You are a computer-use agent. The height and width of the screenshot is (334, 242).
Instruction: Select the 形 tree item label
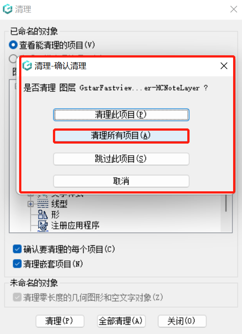tap(55, 214)
